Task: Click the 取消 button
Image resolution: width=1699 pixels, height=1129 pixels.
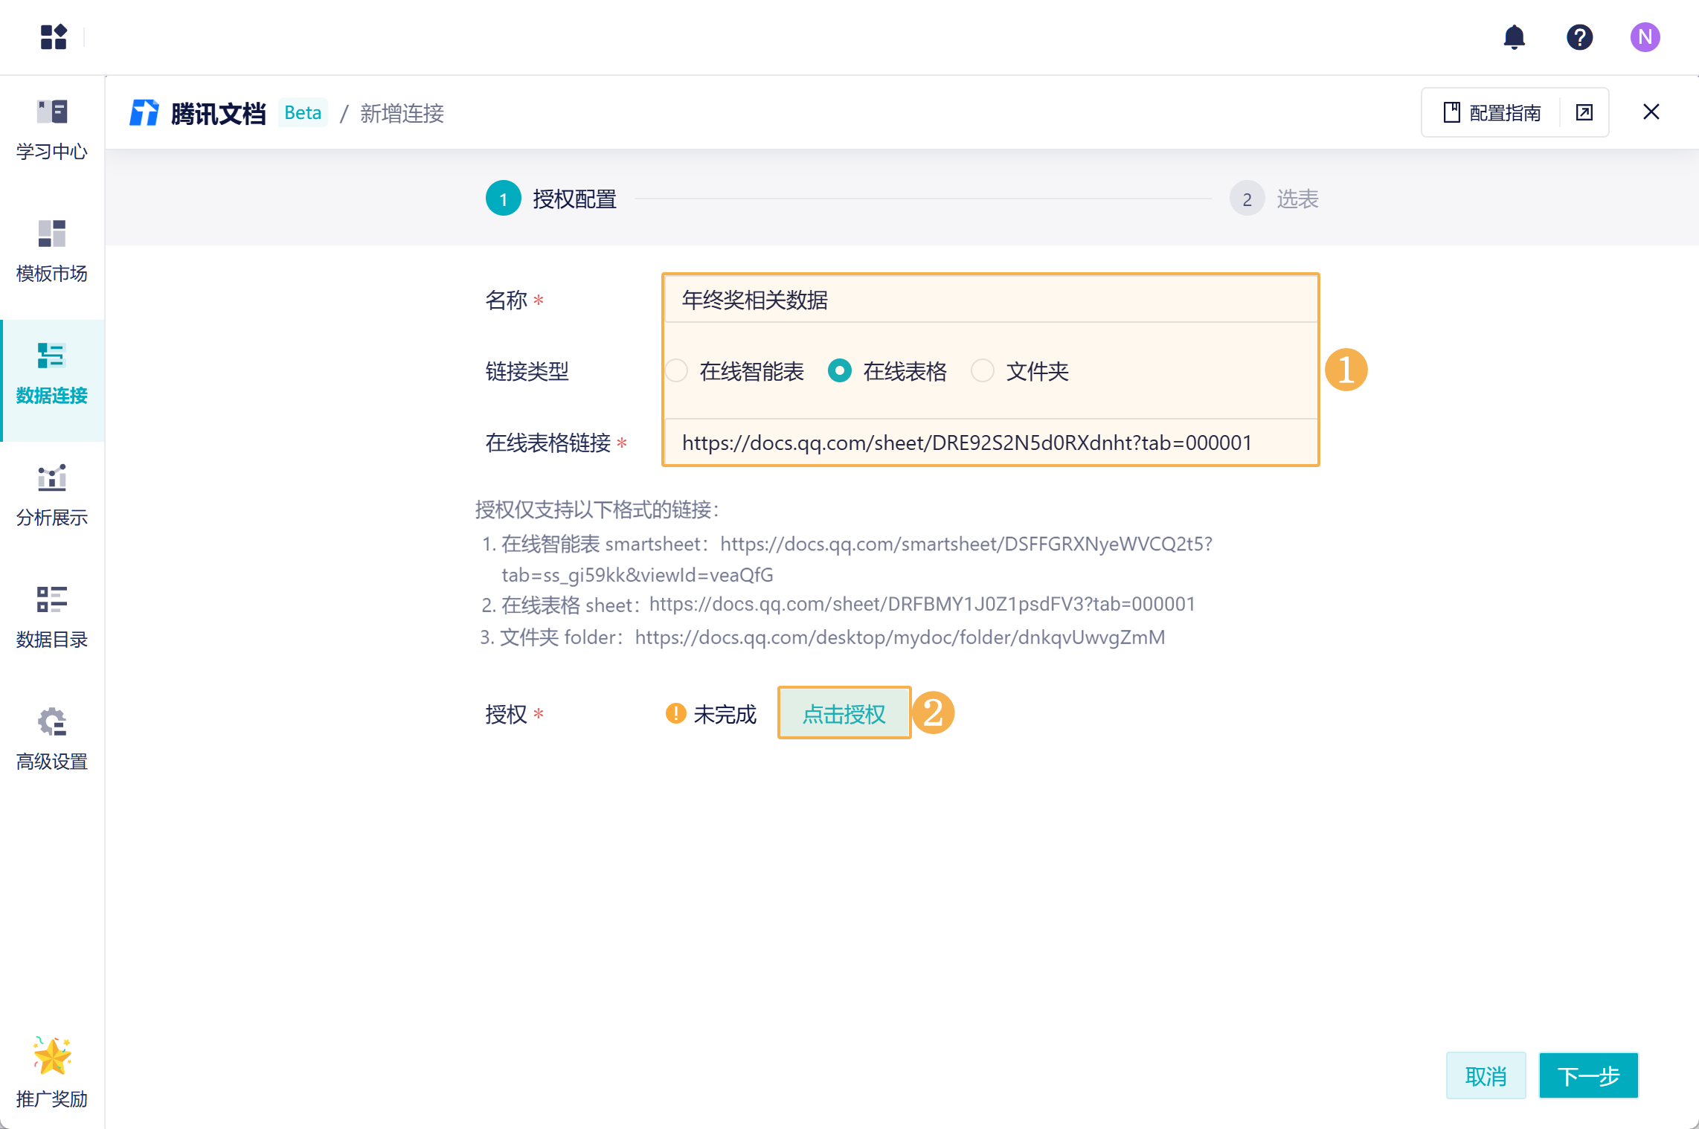Action: tap(1486, 1075)
